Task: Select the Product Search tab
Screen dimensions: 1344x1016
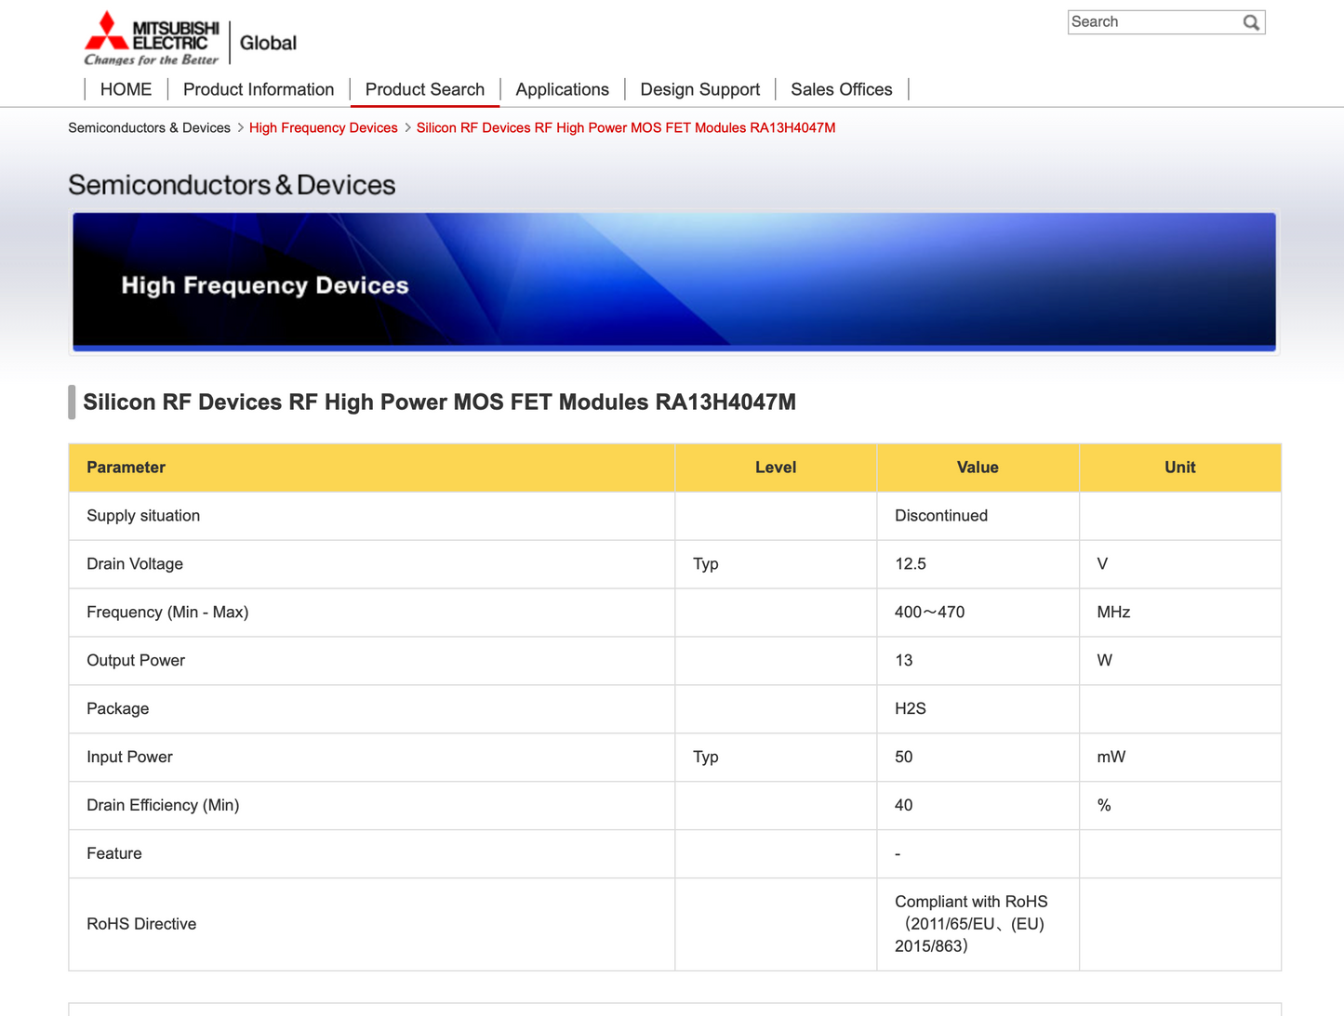Action: point(425,89)
